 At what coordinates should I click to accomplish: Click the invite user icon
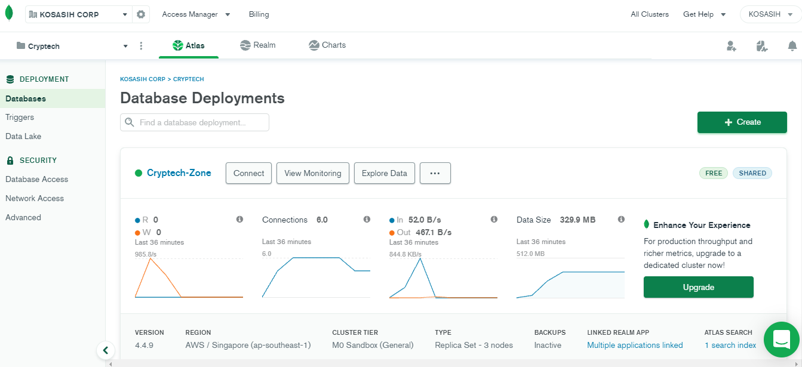click(732, 46)
